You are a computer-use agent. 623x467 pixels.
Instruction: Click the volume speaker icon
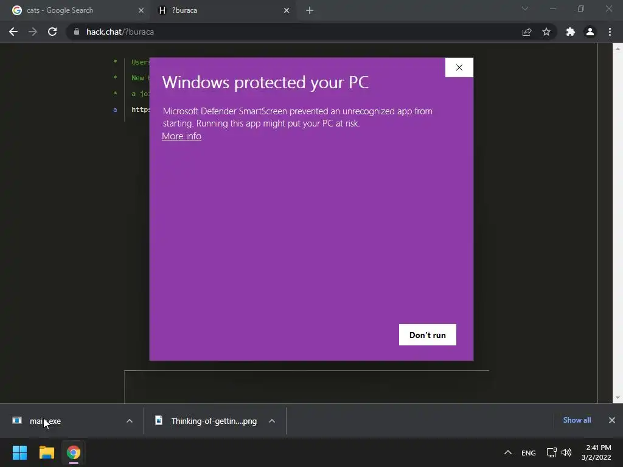(566, 452)
